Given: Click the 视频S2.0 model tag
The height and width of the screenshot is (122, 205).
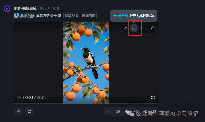Looking at the screenshot, I should [x=71, y=16].
